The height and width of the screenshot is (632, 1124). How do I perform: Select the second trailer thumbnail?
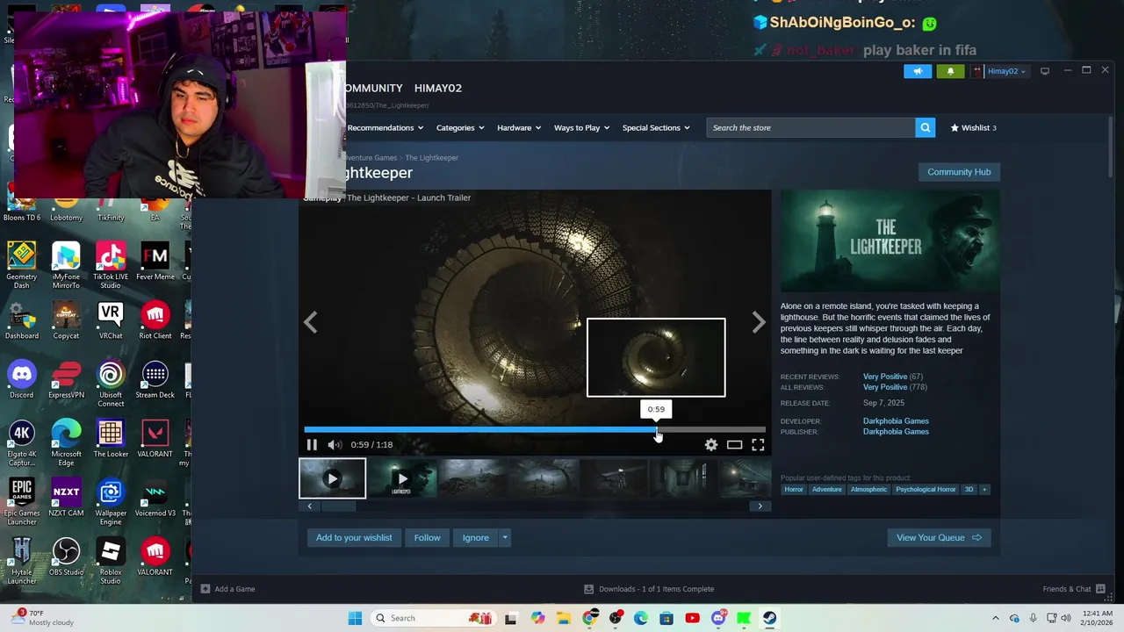coord(401,479)
